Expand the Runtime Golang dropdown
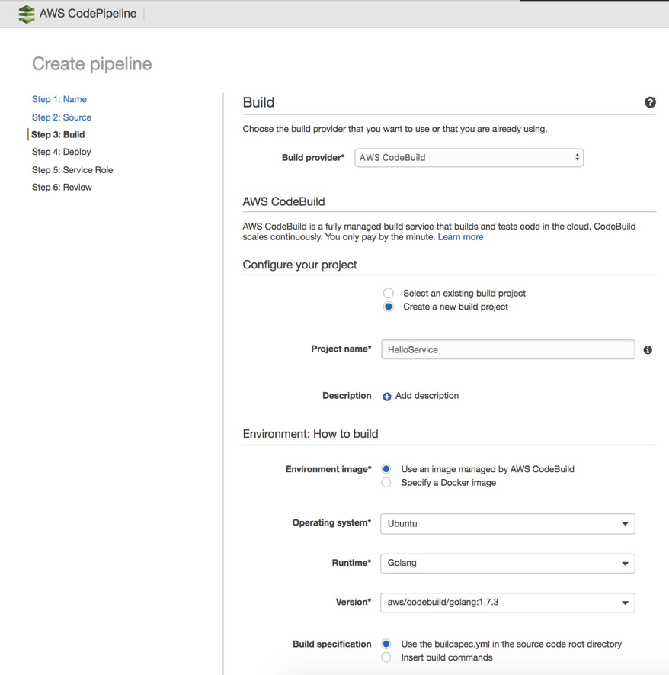 pyautogui.click(x=507, y=563)
